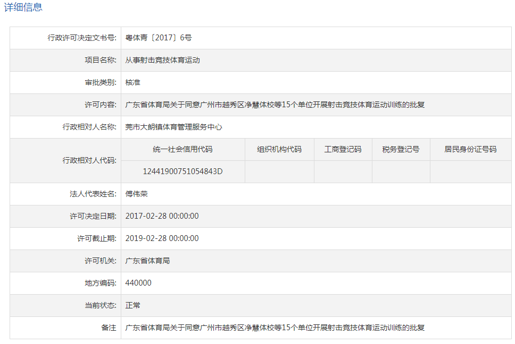The height and width of the screenshot is (344, 515).
Task: Select the local code 440000
Action: click(138, 283)
